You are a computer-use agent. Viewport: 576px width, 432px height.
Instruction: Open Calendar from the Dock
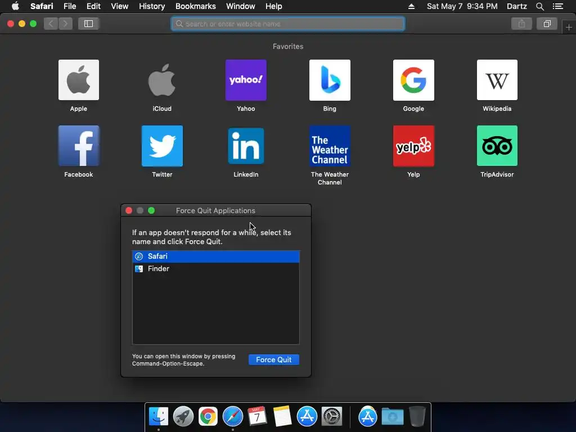(257, 417)
